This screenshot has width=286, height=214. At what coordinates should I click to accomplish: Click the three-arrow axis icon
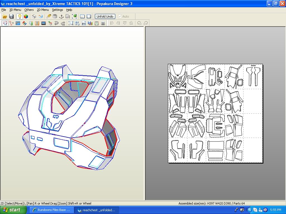point(61,16)
